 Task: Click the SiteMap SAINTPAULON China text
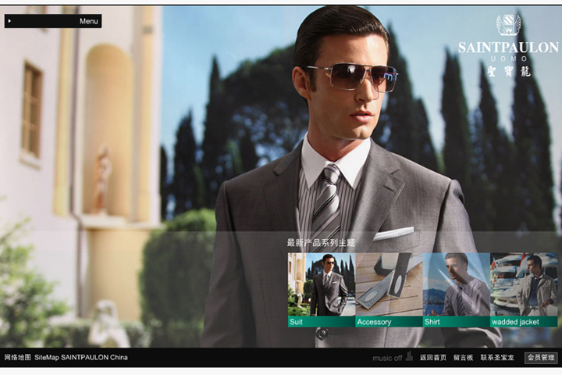point(81,358)
